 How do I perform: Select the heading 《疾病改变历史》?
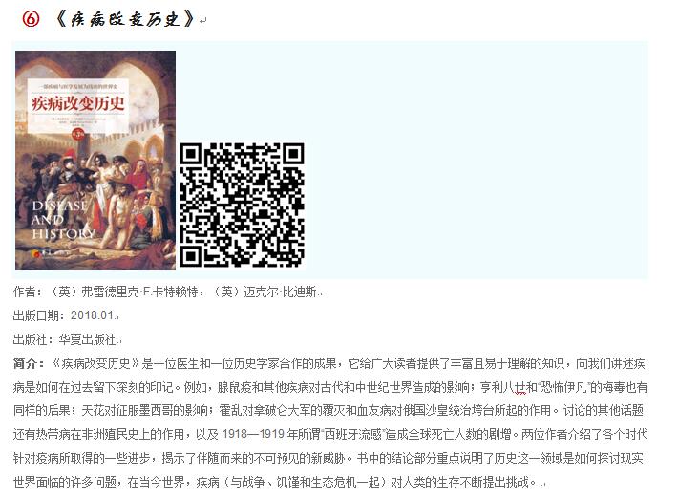pos(126,19)
